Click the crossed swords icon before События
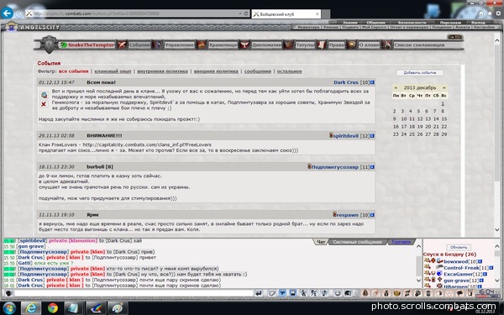504x315 pixels. [122, 45]
